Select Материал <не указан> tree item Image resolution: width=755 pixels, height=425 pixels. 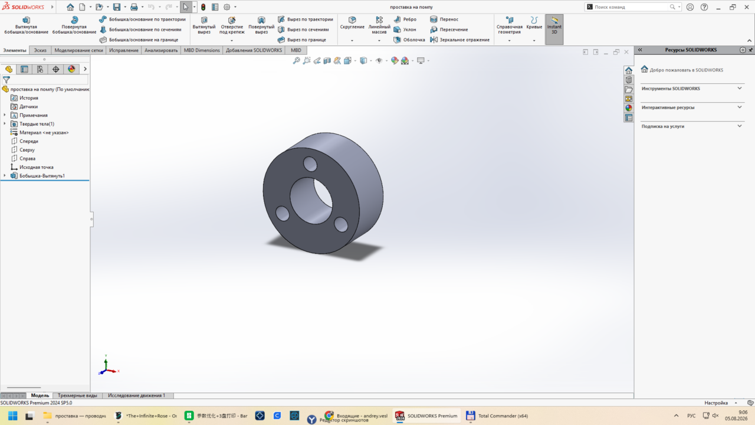(44, 133)
